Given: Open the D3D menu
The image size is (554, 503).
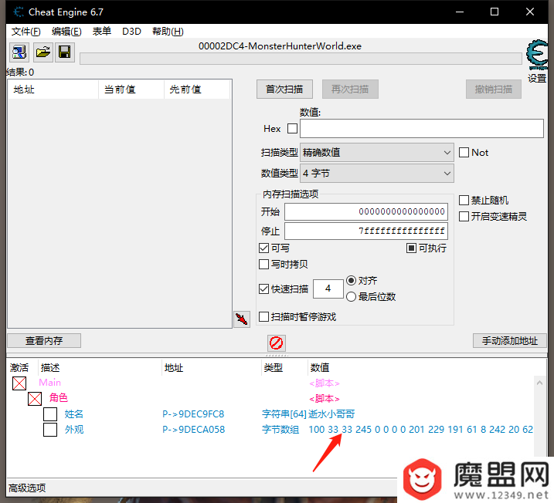Looking at the screenshot, I should (131, 32).
